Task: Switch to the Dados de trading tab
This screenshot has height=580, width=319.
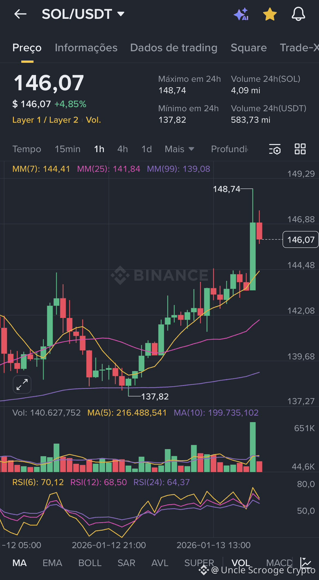Action: tap(174, 48)
